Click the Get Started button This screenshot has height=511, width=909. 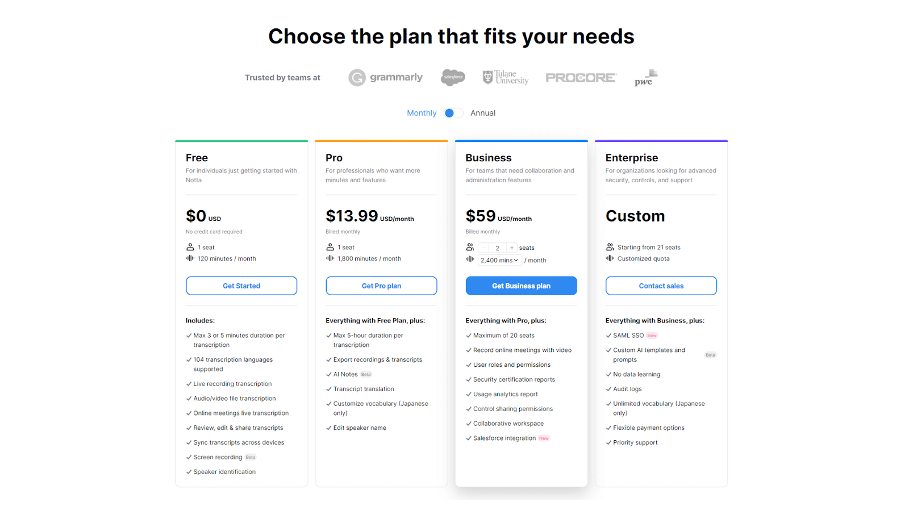coord(241,285)
